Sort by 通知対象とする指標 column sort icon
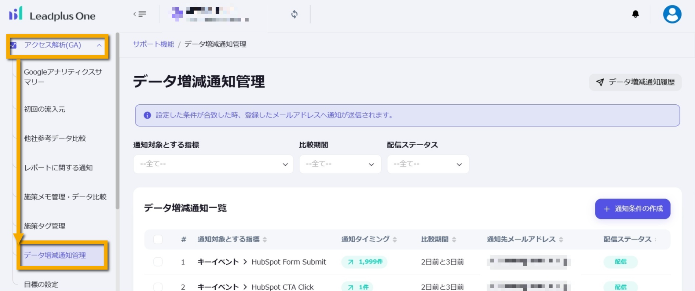695x291 pixels. pyautogui.click(x=265, y=240)
